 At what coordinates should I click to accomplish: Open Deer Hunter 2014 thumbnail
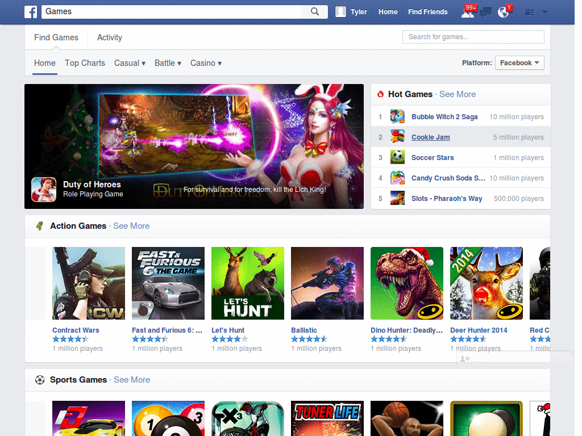pyautogui.click(x=487, y=283)
